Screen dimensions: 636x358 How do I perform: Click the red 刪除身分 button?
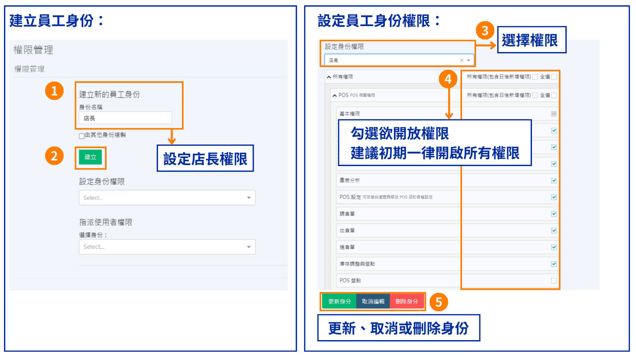click(407, 301)
